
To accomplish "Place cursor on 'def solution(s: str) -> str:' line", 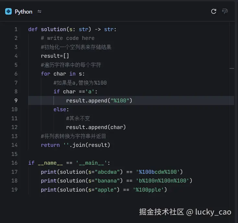I will coord(72,29).
